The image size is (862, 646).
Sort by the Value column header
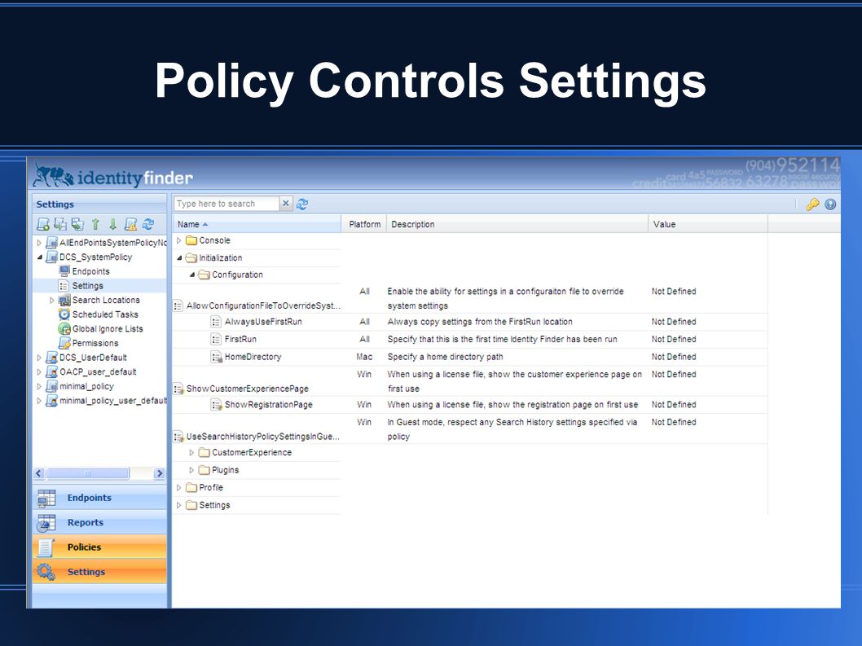708,224
